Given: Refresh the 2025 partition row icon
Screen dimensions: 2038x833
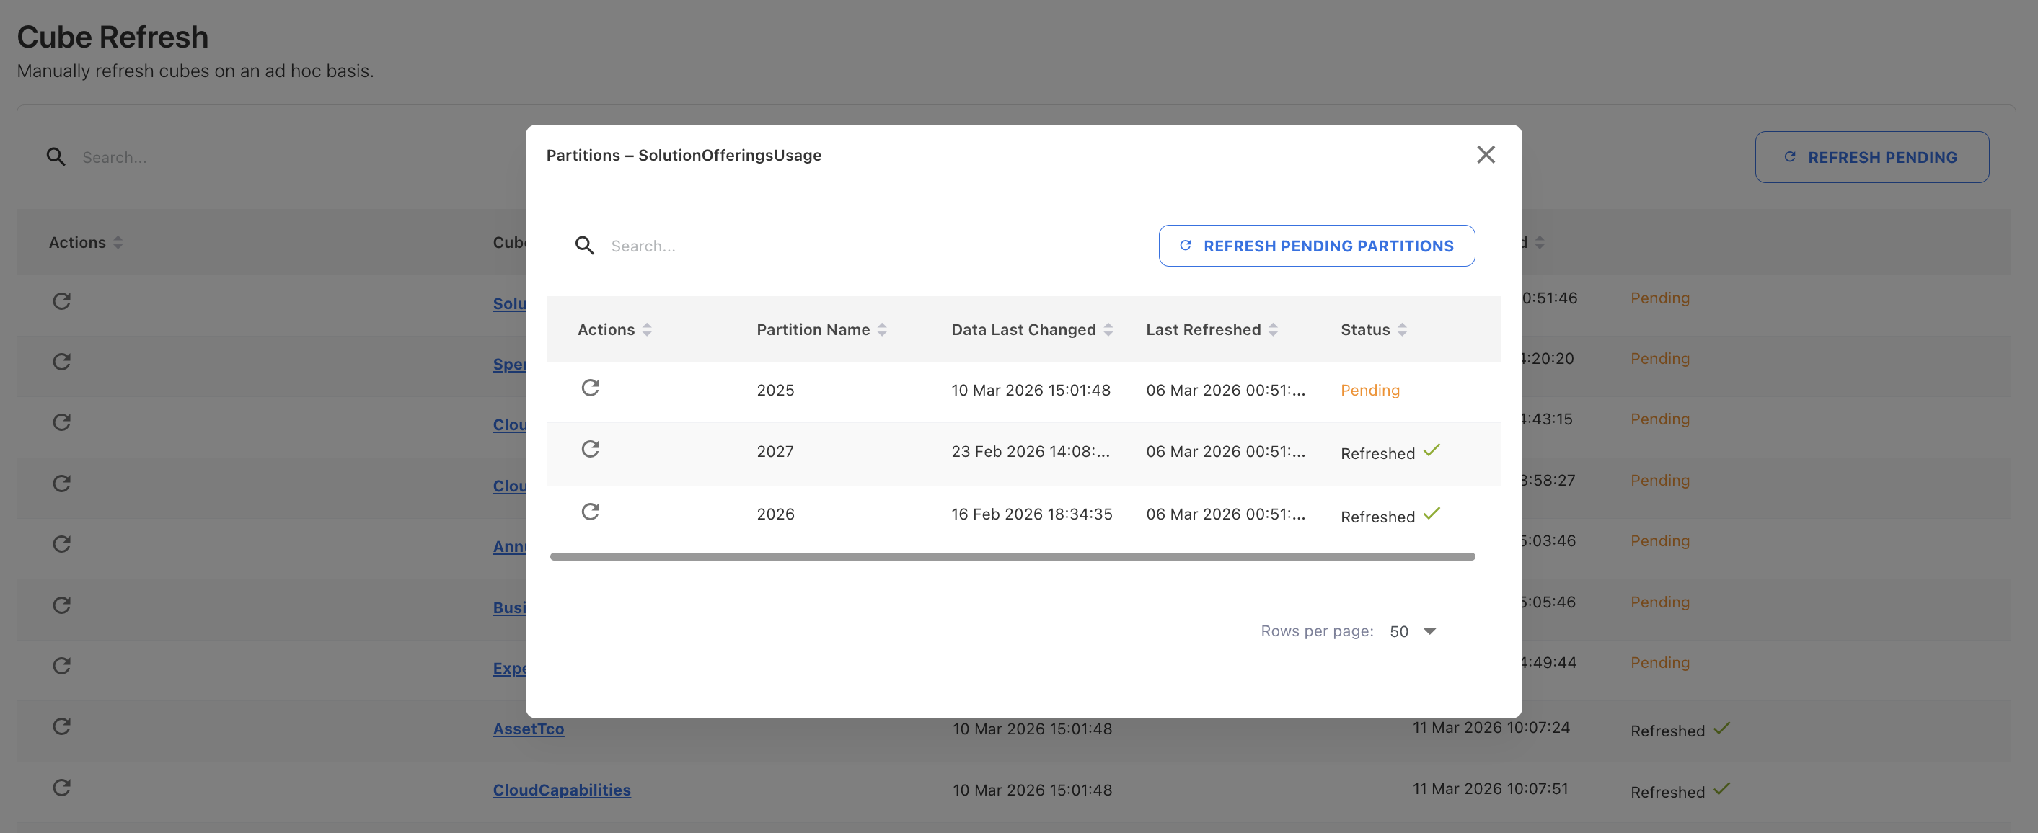Looking at the screenshot, I should (x=590, y=387).
